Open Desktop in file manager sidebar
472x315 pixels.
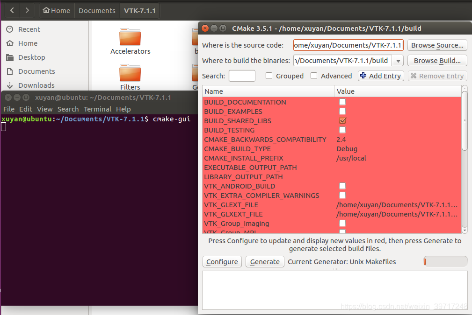pos(32,57)
